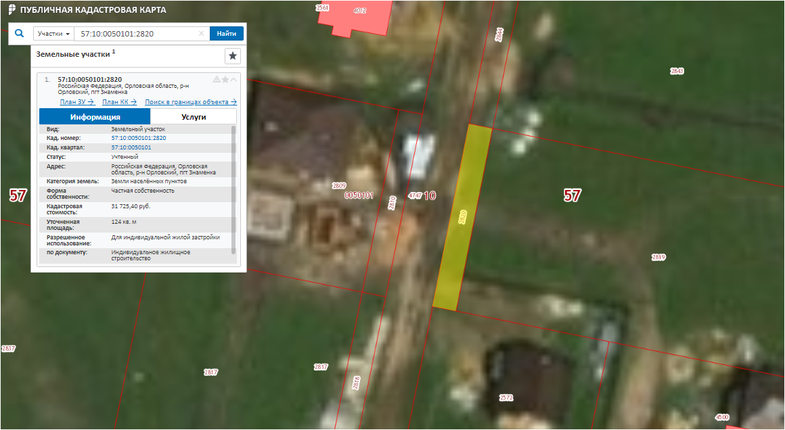
Task: Clear the search field with X
Action: [x=201, y=34]
